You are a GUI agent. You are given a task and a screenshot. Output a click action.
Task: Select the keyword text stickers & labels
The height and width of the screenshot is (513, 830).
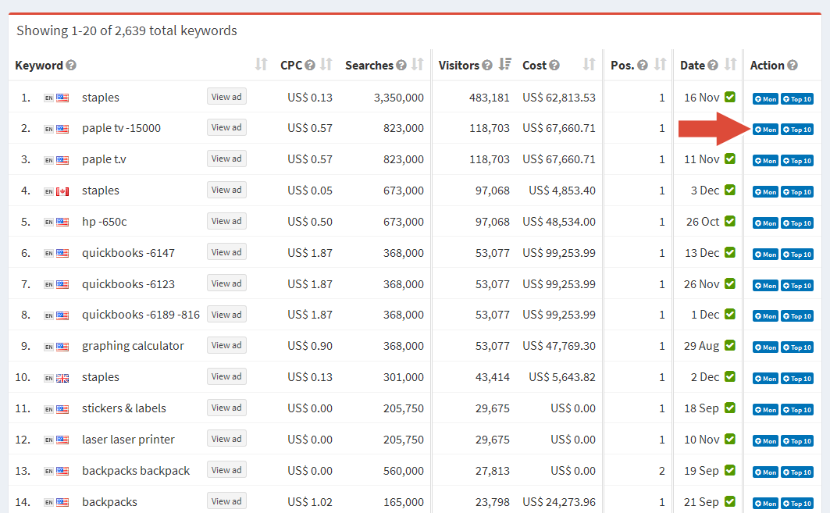123,408
